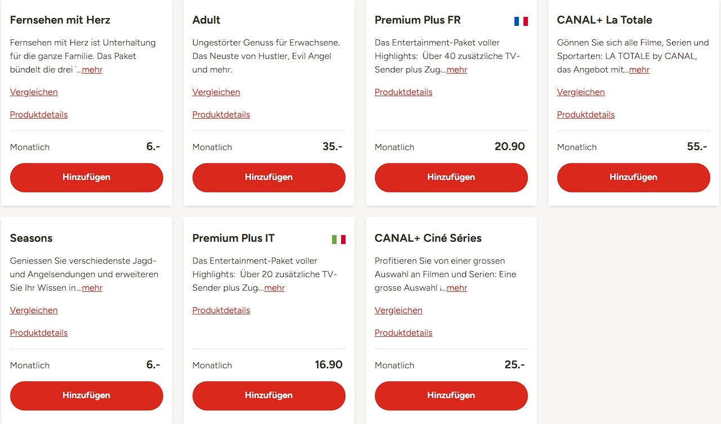Show more of CANAL+ Ciné Séries text
This screenshot has width=721, height=424.
tap(457, 288)
